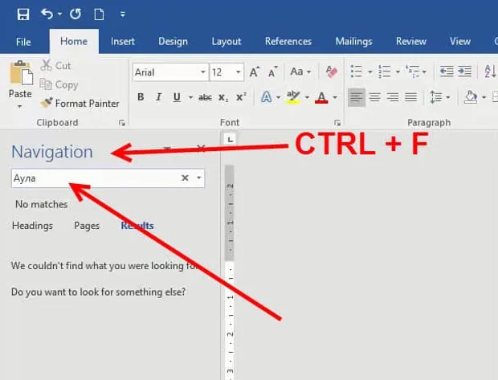Apply strikethrough with the abc icon
The image size is (498, 380).
(205, 97)
